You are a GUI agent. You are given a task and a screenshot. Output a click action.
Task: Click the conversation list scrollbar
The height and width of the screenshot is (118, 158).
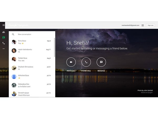tap(55, 47)
